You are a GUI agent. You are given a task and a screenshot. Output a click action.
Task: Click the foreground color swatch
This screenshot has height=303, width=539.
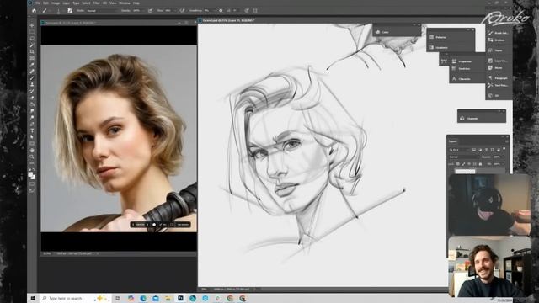tap(30, 174)
